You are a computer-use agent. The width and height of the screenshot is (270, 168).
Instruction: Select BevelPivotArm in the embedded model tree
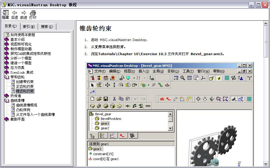[x=111, y=119]
